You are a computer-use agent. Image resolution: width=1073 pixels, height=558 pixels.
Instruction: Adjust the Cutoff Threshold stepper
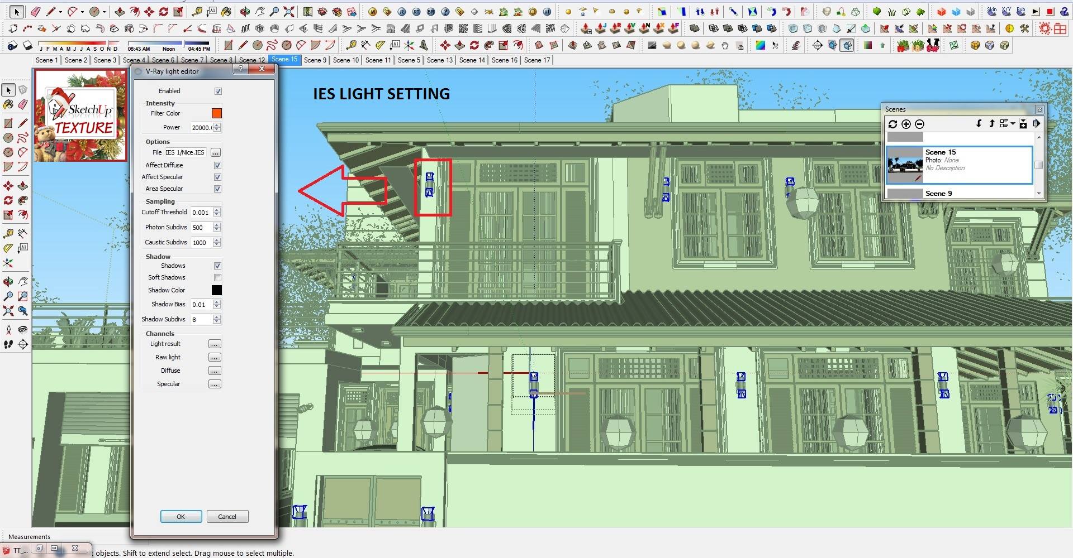(217, 212)
